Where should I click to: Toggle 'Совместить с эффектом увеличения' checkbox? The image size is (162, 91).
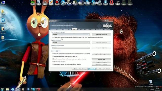[53, 37]
